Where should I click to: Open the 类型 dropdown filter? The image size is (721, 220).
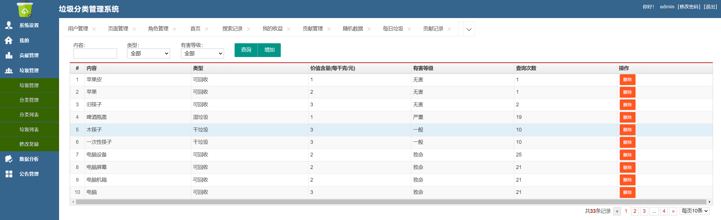click(x=149, y=54)
